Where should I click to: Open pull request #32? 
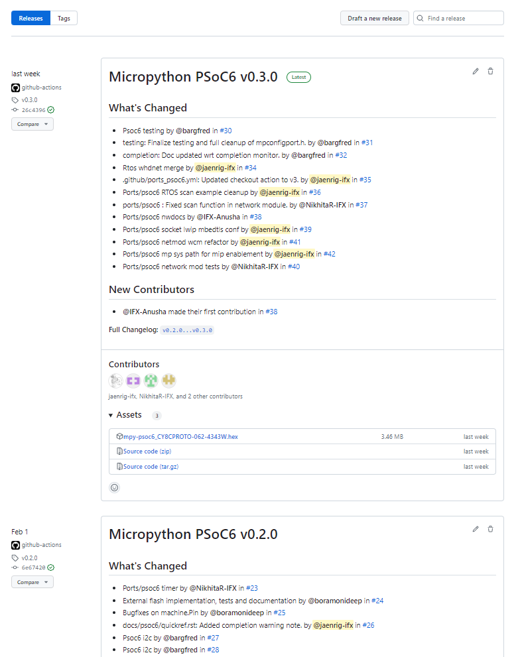341,155
